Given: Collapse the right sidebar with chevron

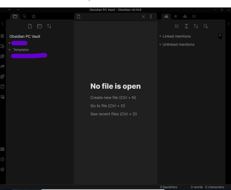Looking at the screenshot, I should click(228, 24).
